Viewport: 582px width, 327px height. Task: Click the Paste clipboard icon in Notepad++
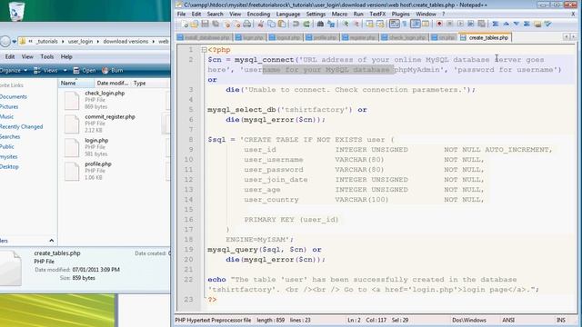click(x=282, y=25)
